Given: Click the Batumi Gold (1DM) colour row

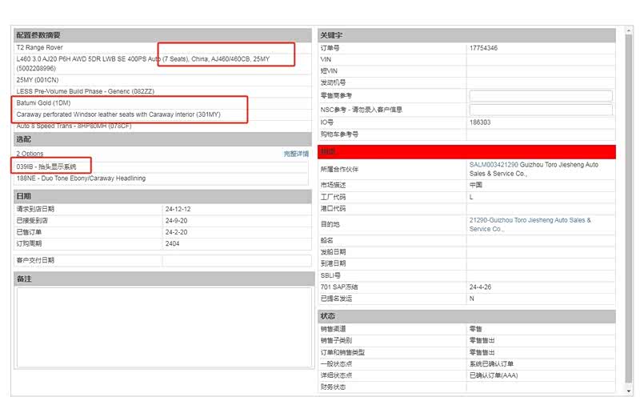Looking at the screenshot, I should click(45, 103).
